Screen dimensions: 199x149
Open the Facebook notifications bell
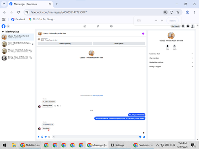[188, 26]
